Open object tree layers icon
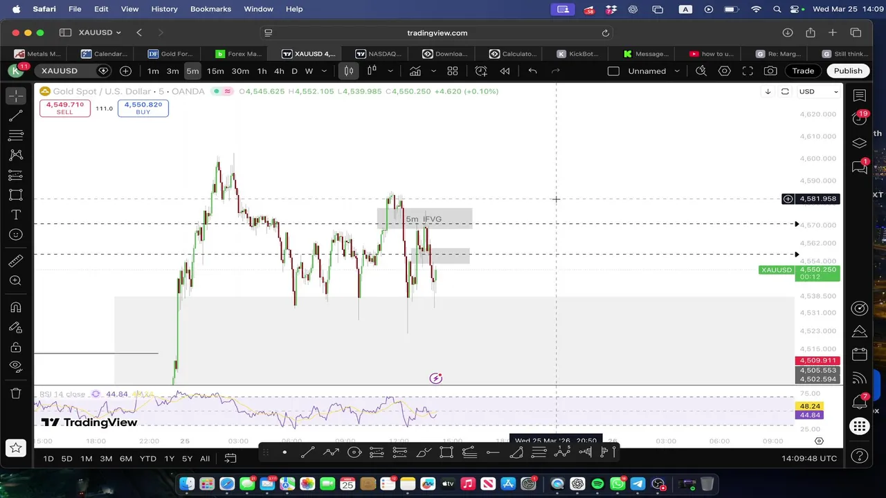886x498 pixels. pos(860,143)
